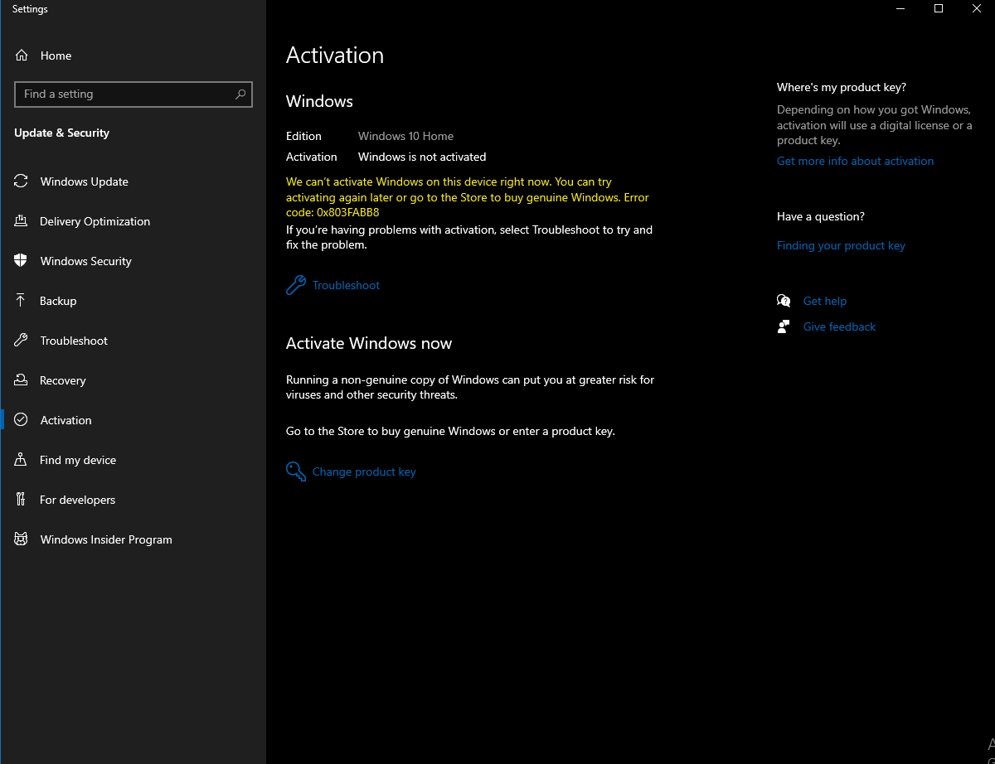The image size is (995, 764).
Task: Click the Activate Windows now heading
Action: (x=369, y=343)
